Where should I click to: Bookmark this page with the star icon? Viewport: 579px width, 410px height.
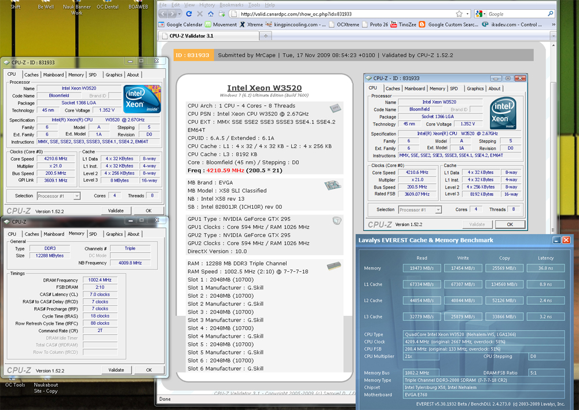coord(459,14)
